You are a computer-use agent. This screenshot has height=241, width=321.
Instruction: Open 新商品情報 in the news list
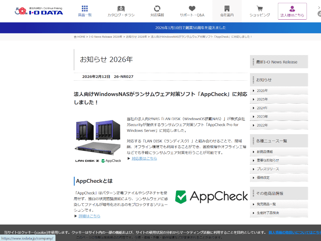[279, 152]
